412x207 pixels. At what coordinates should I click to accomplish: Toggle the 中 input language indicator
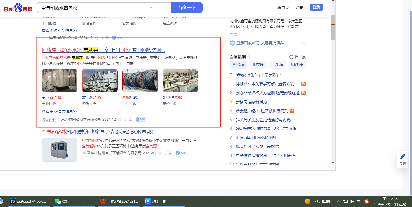pos(359,201)
